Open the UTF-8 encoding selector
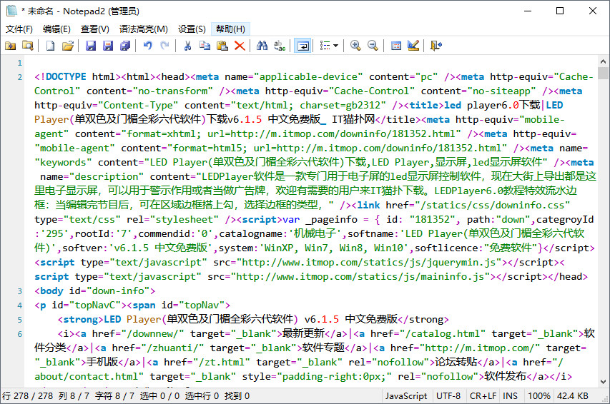 (x=448, y=395)
